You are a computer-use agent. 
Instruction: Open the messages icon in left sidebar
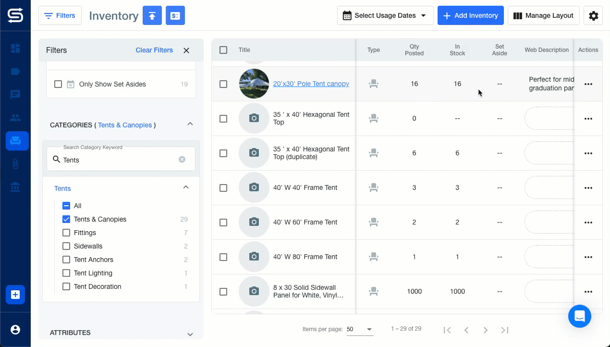pyautogui.click(x=15, y=95)
